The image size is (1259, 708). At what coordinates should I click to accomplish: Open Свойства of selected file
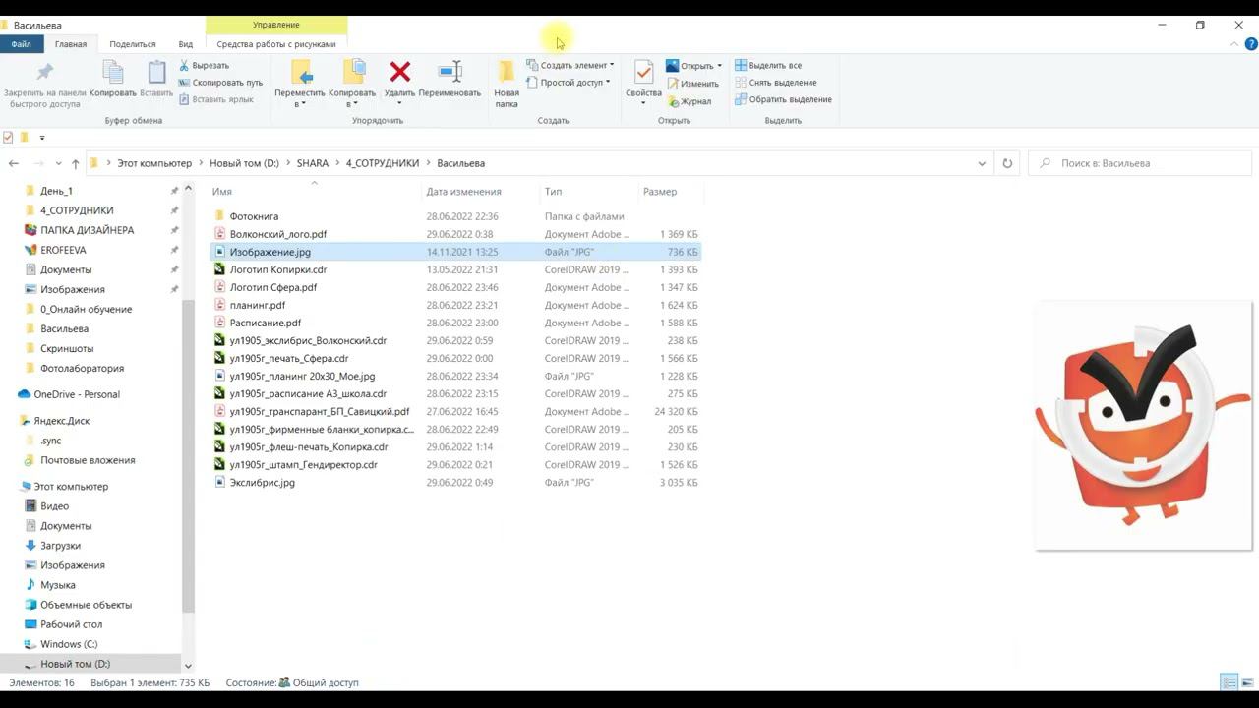coord(643,84)
